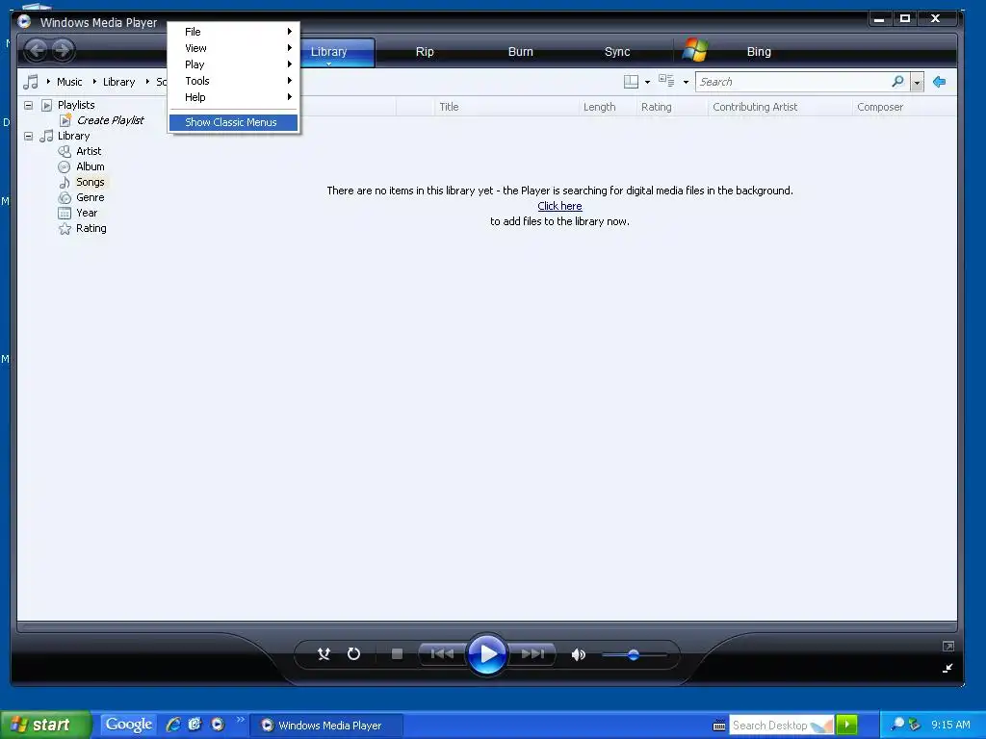Screen dimensions: 986x739
Task: Switch to the Sync tab
Action: tap(617, 52)
